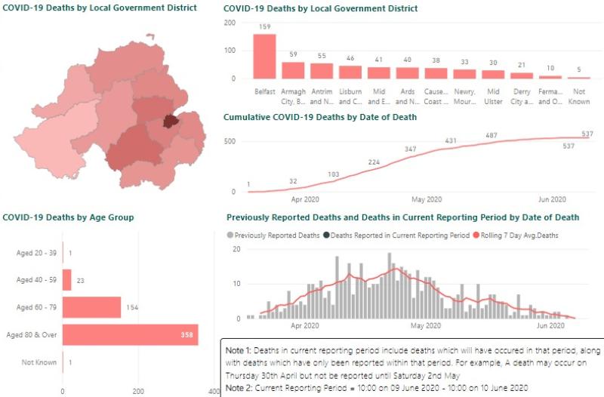Click the Deaths Reported in Current Reporting Period legend marker
The height and width of the screenshot is (397, 604).
pos(326,235)
